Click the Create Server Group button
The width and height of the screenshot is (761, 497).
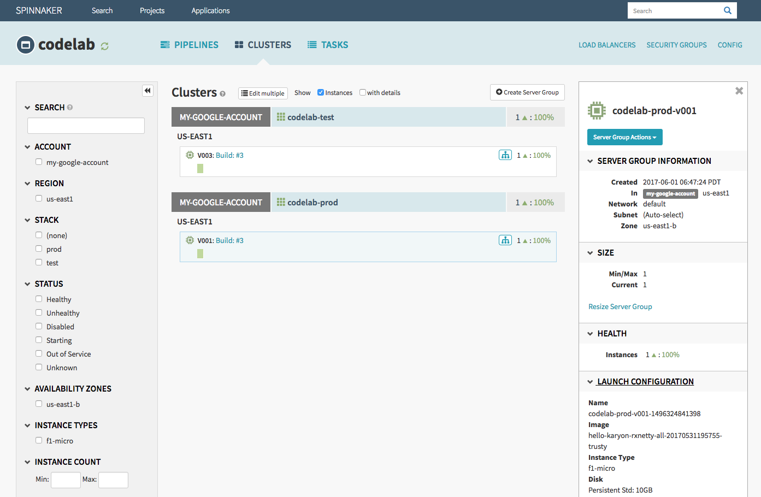[527, 92]
